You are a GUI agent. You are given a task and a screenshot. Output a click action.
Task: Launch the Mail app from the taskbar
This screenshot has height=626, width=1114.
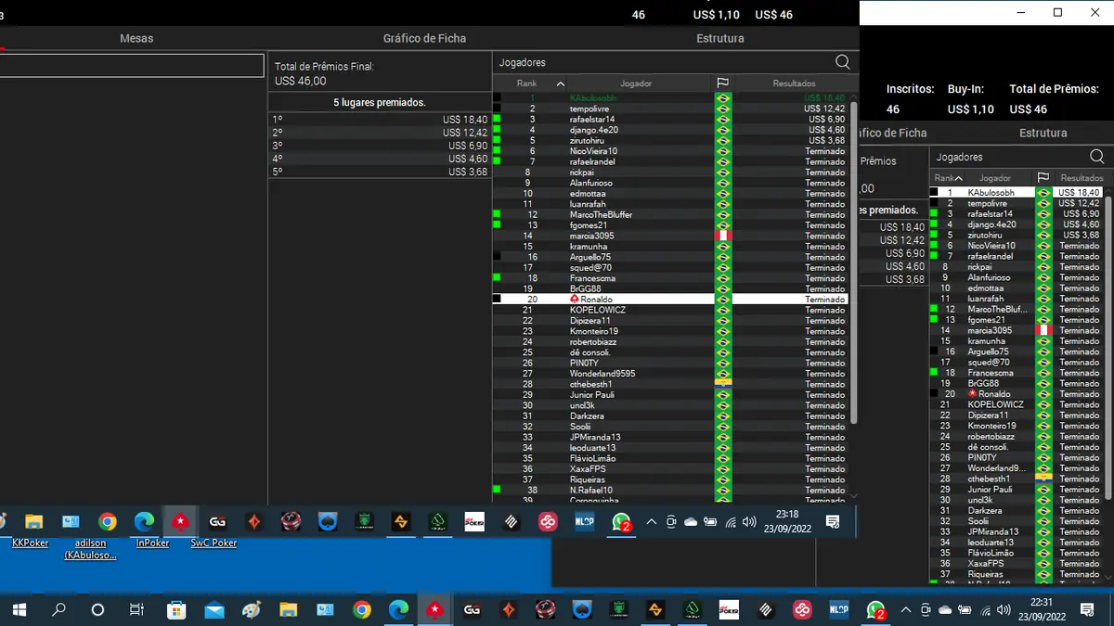point(214,610)
